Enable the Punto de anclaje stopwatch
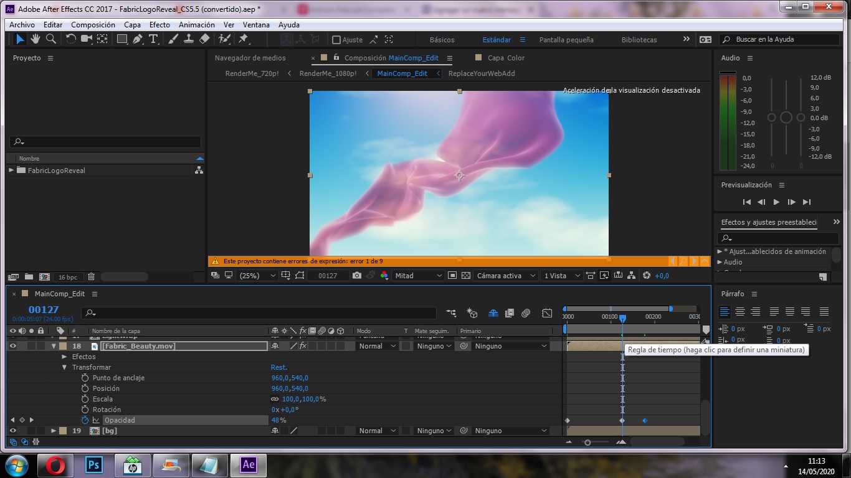The height and width of the screenshot is (478, 851). pos(85,378)
